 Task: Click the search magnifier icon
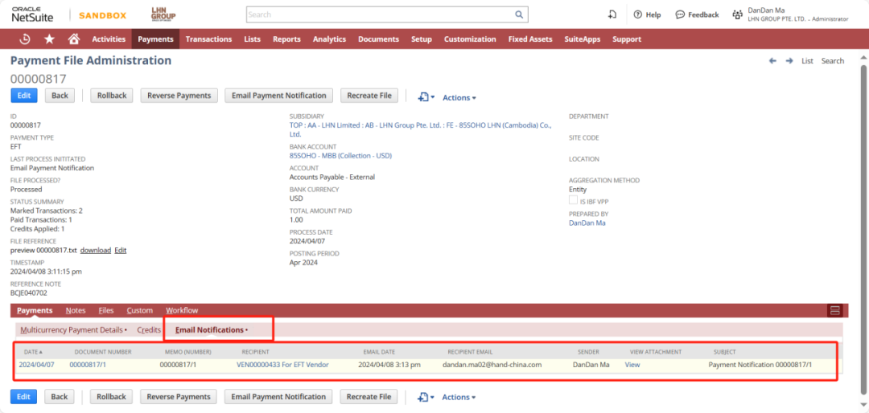[x=519, y=14]
